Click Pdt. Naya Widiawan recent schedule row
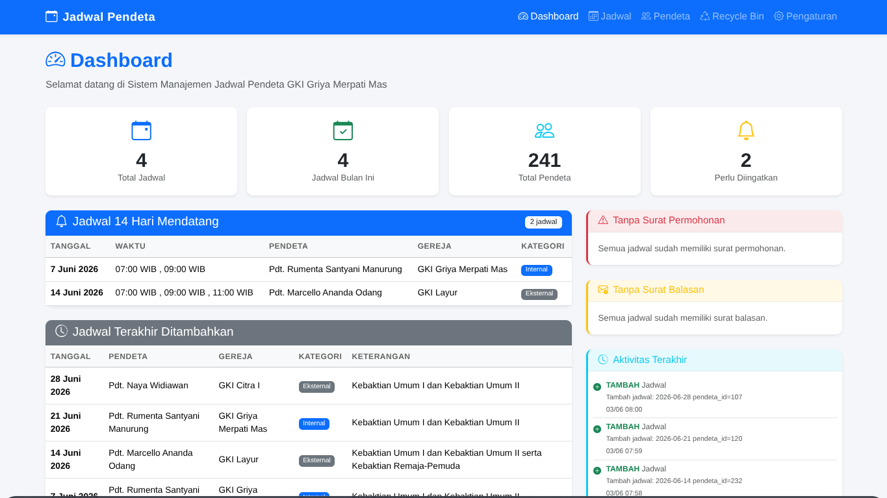The height and width of the screenshot is (498, 887). click(x=309, y=386)
